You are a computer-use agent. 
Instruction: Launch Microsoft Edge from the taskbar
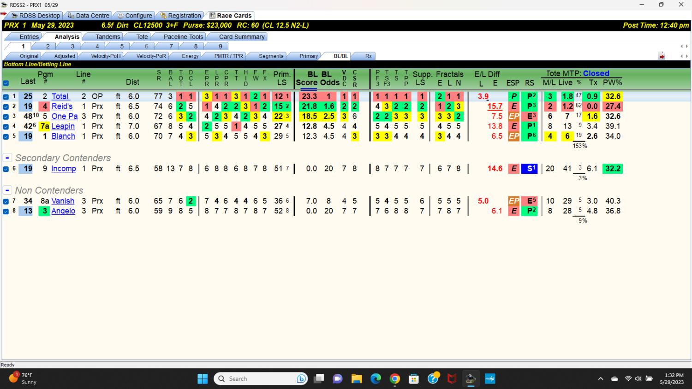click(x=376, y=379)
